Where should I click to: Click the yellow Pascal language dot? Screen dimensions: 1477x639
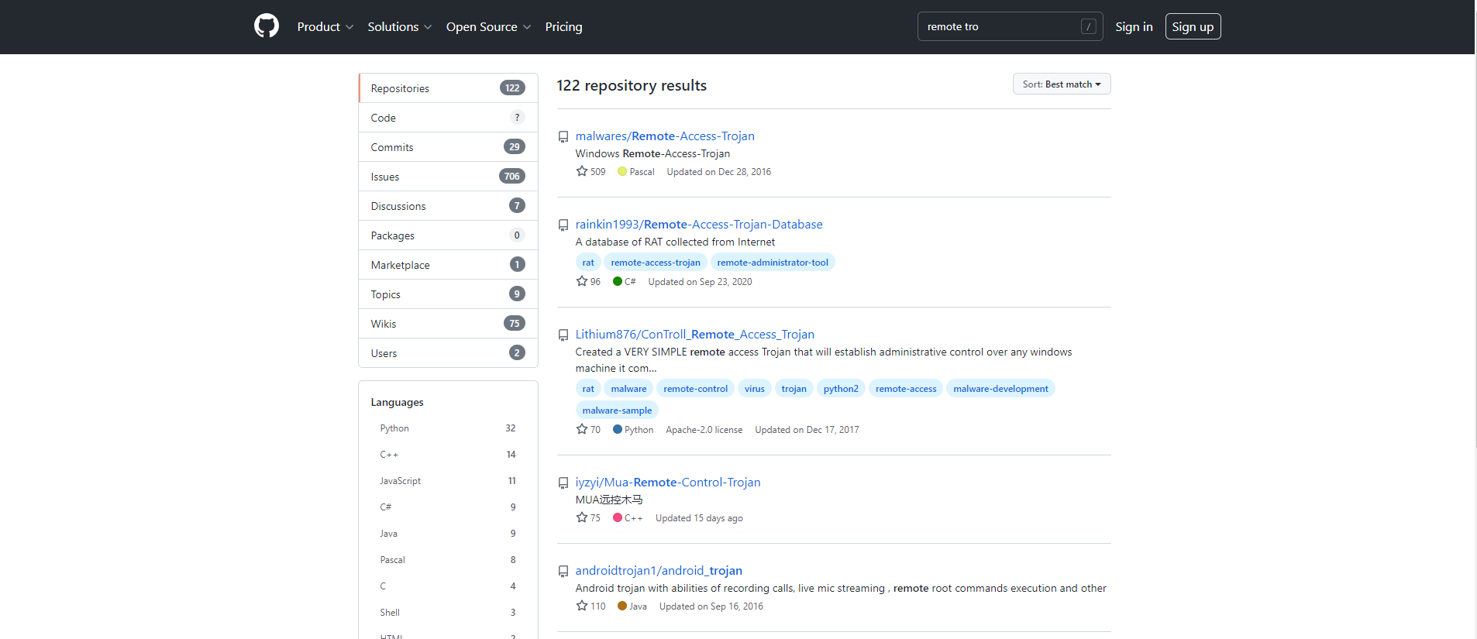click(622, 171)
